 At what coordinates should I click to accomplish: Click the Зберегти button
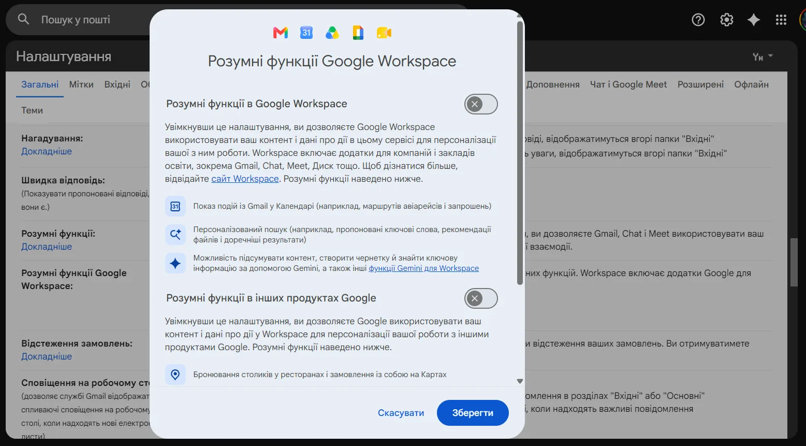pos(473,413)
